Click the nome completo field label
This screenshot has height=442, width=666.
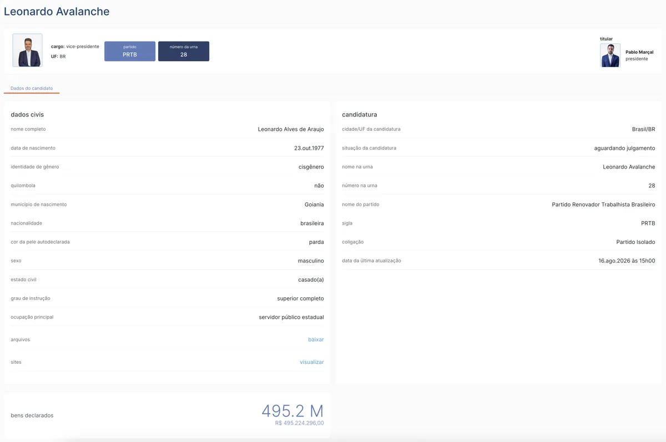click(x=28, y=129)
